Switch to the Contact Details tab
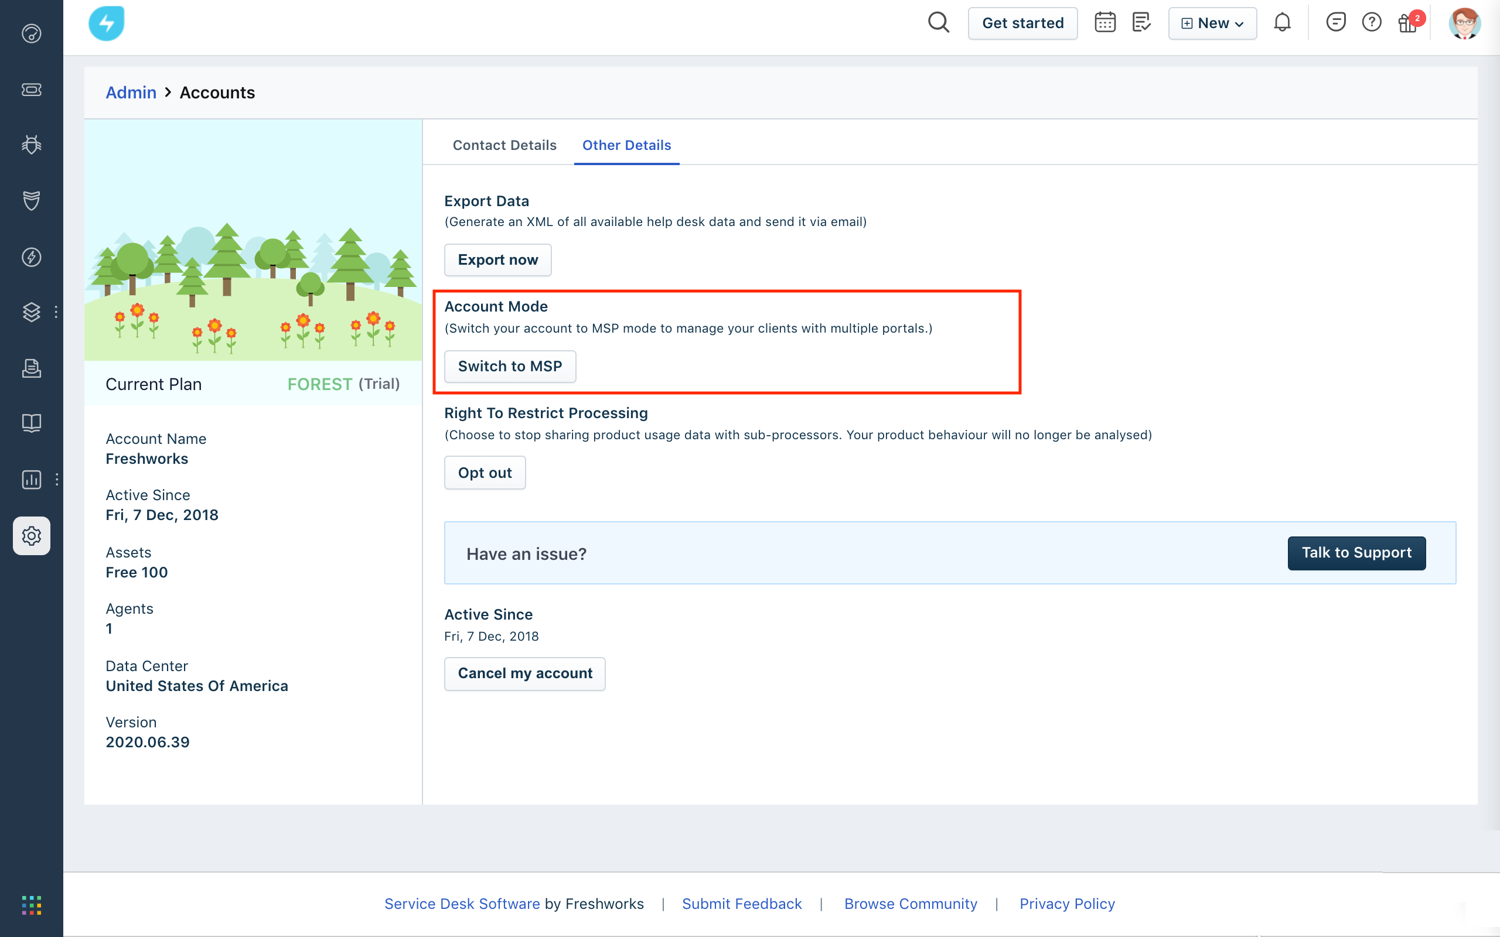Viewport: 1500px width, 937px height. click(504, 145)
